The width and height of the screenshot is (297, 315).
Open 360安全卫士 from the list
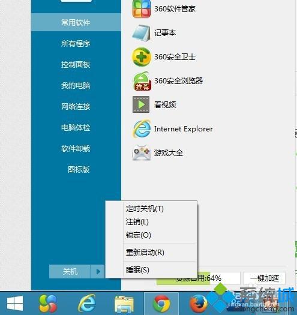coord(141,57)
